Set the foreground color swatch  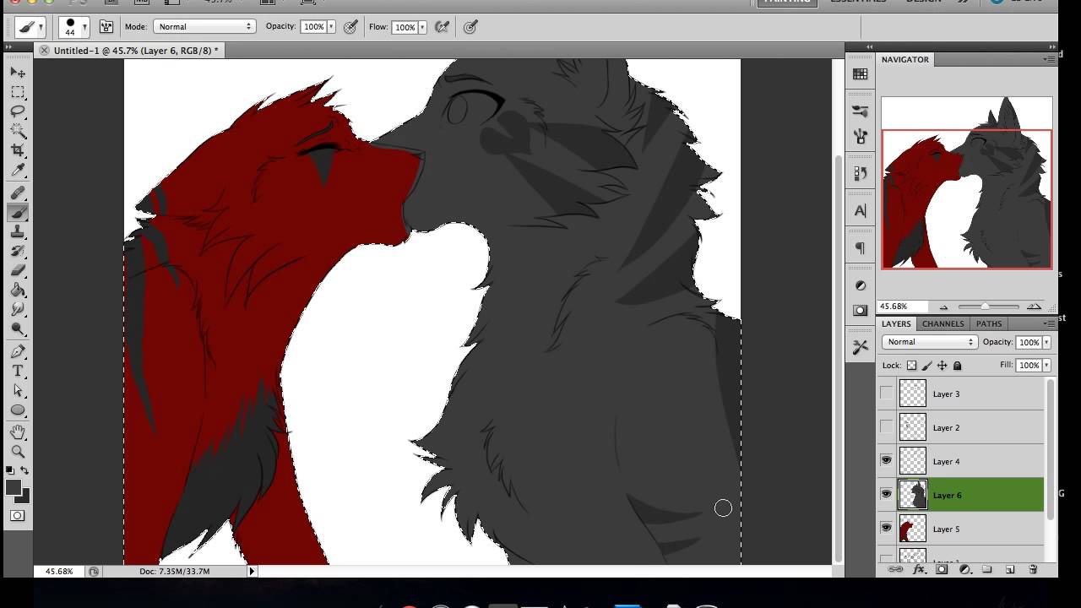click(x=14, y=488)
